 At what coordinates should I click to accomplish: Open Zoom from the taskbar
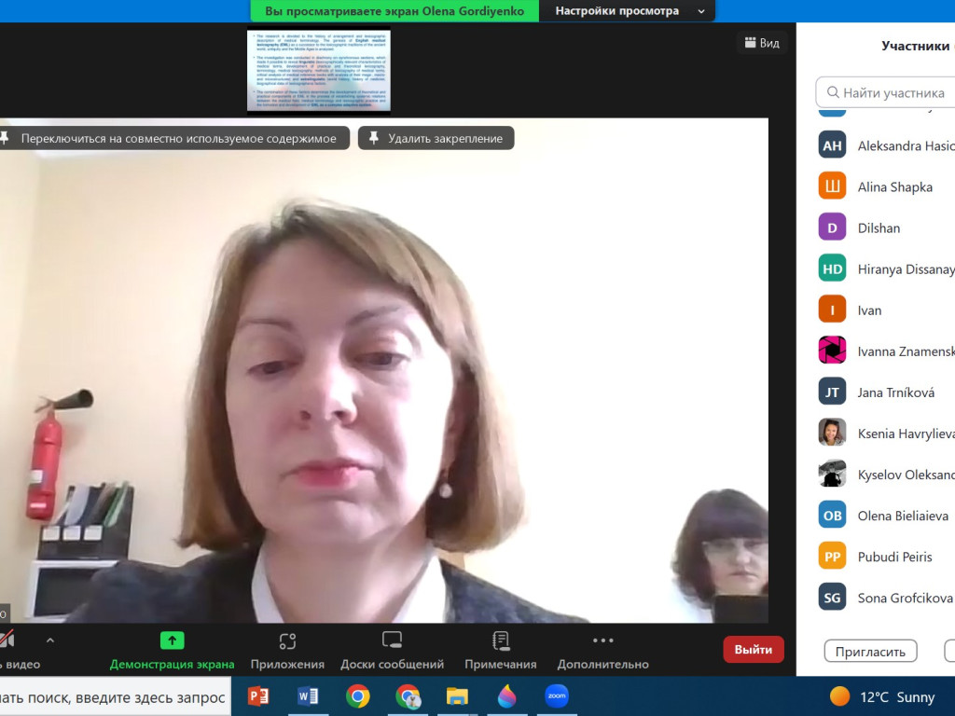pyautogui.click(x=557, y=695)
